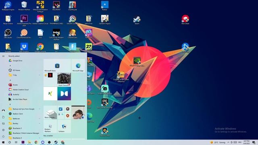Screen dimensions: 258x145
Task: Open Counter-Strike Global Offensive shortcut
Action: 121,77
